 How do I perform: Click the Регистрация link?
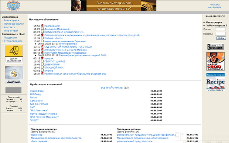click(x=214, y=22)
